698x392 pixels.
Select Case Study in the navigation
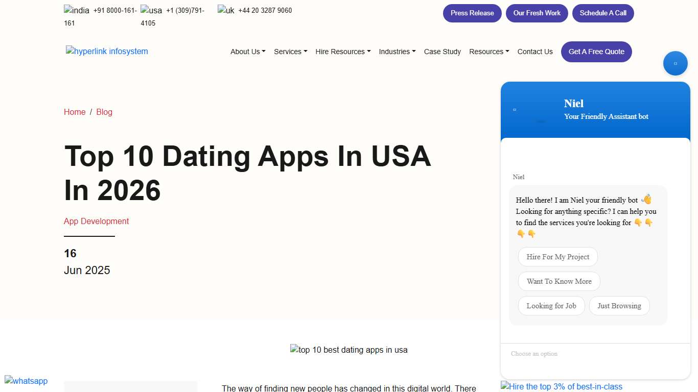443,52
